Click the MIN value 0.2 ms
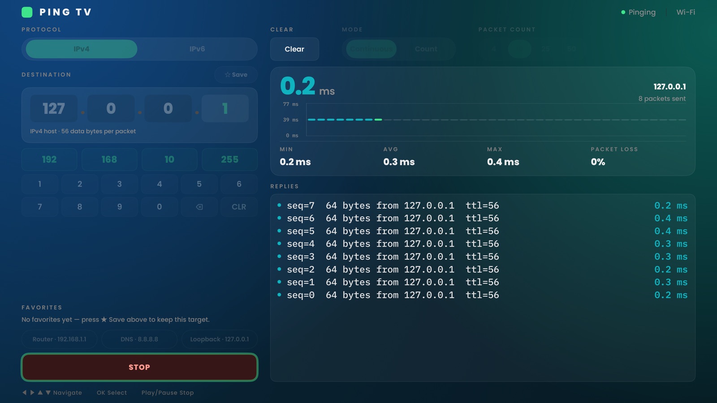Viewport: 717px width, 403px height. tap(295, 162)
